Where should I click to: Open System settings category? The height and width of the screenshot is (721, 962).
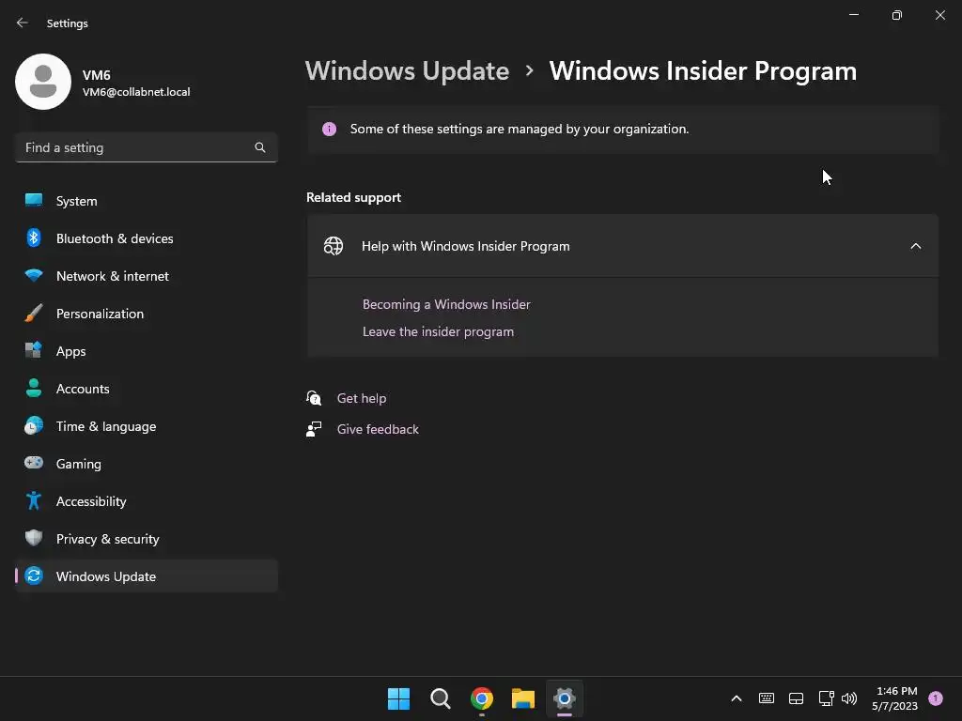pos(147,201)
